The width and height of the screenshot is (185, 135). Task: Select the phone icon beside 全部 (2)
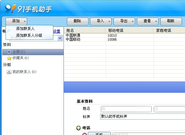[9, 52]
